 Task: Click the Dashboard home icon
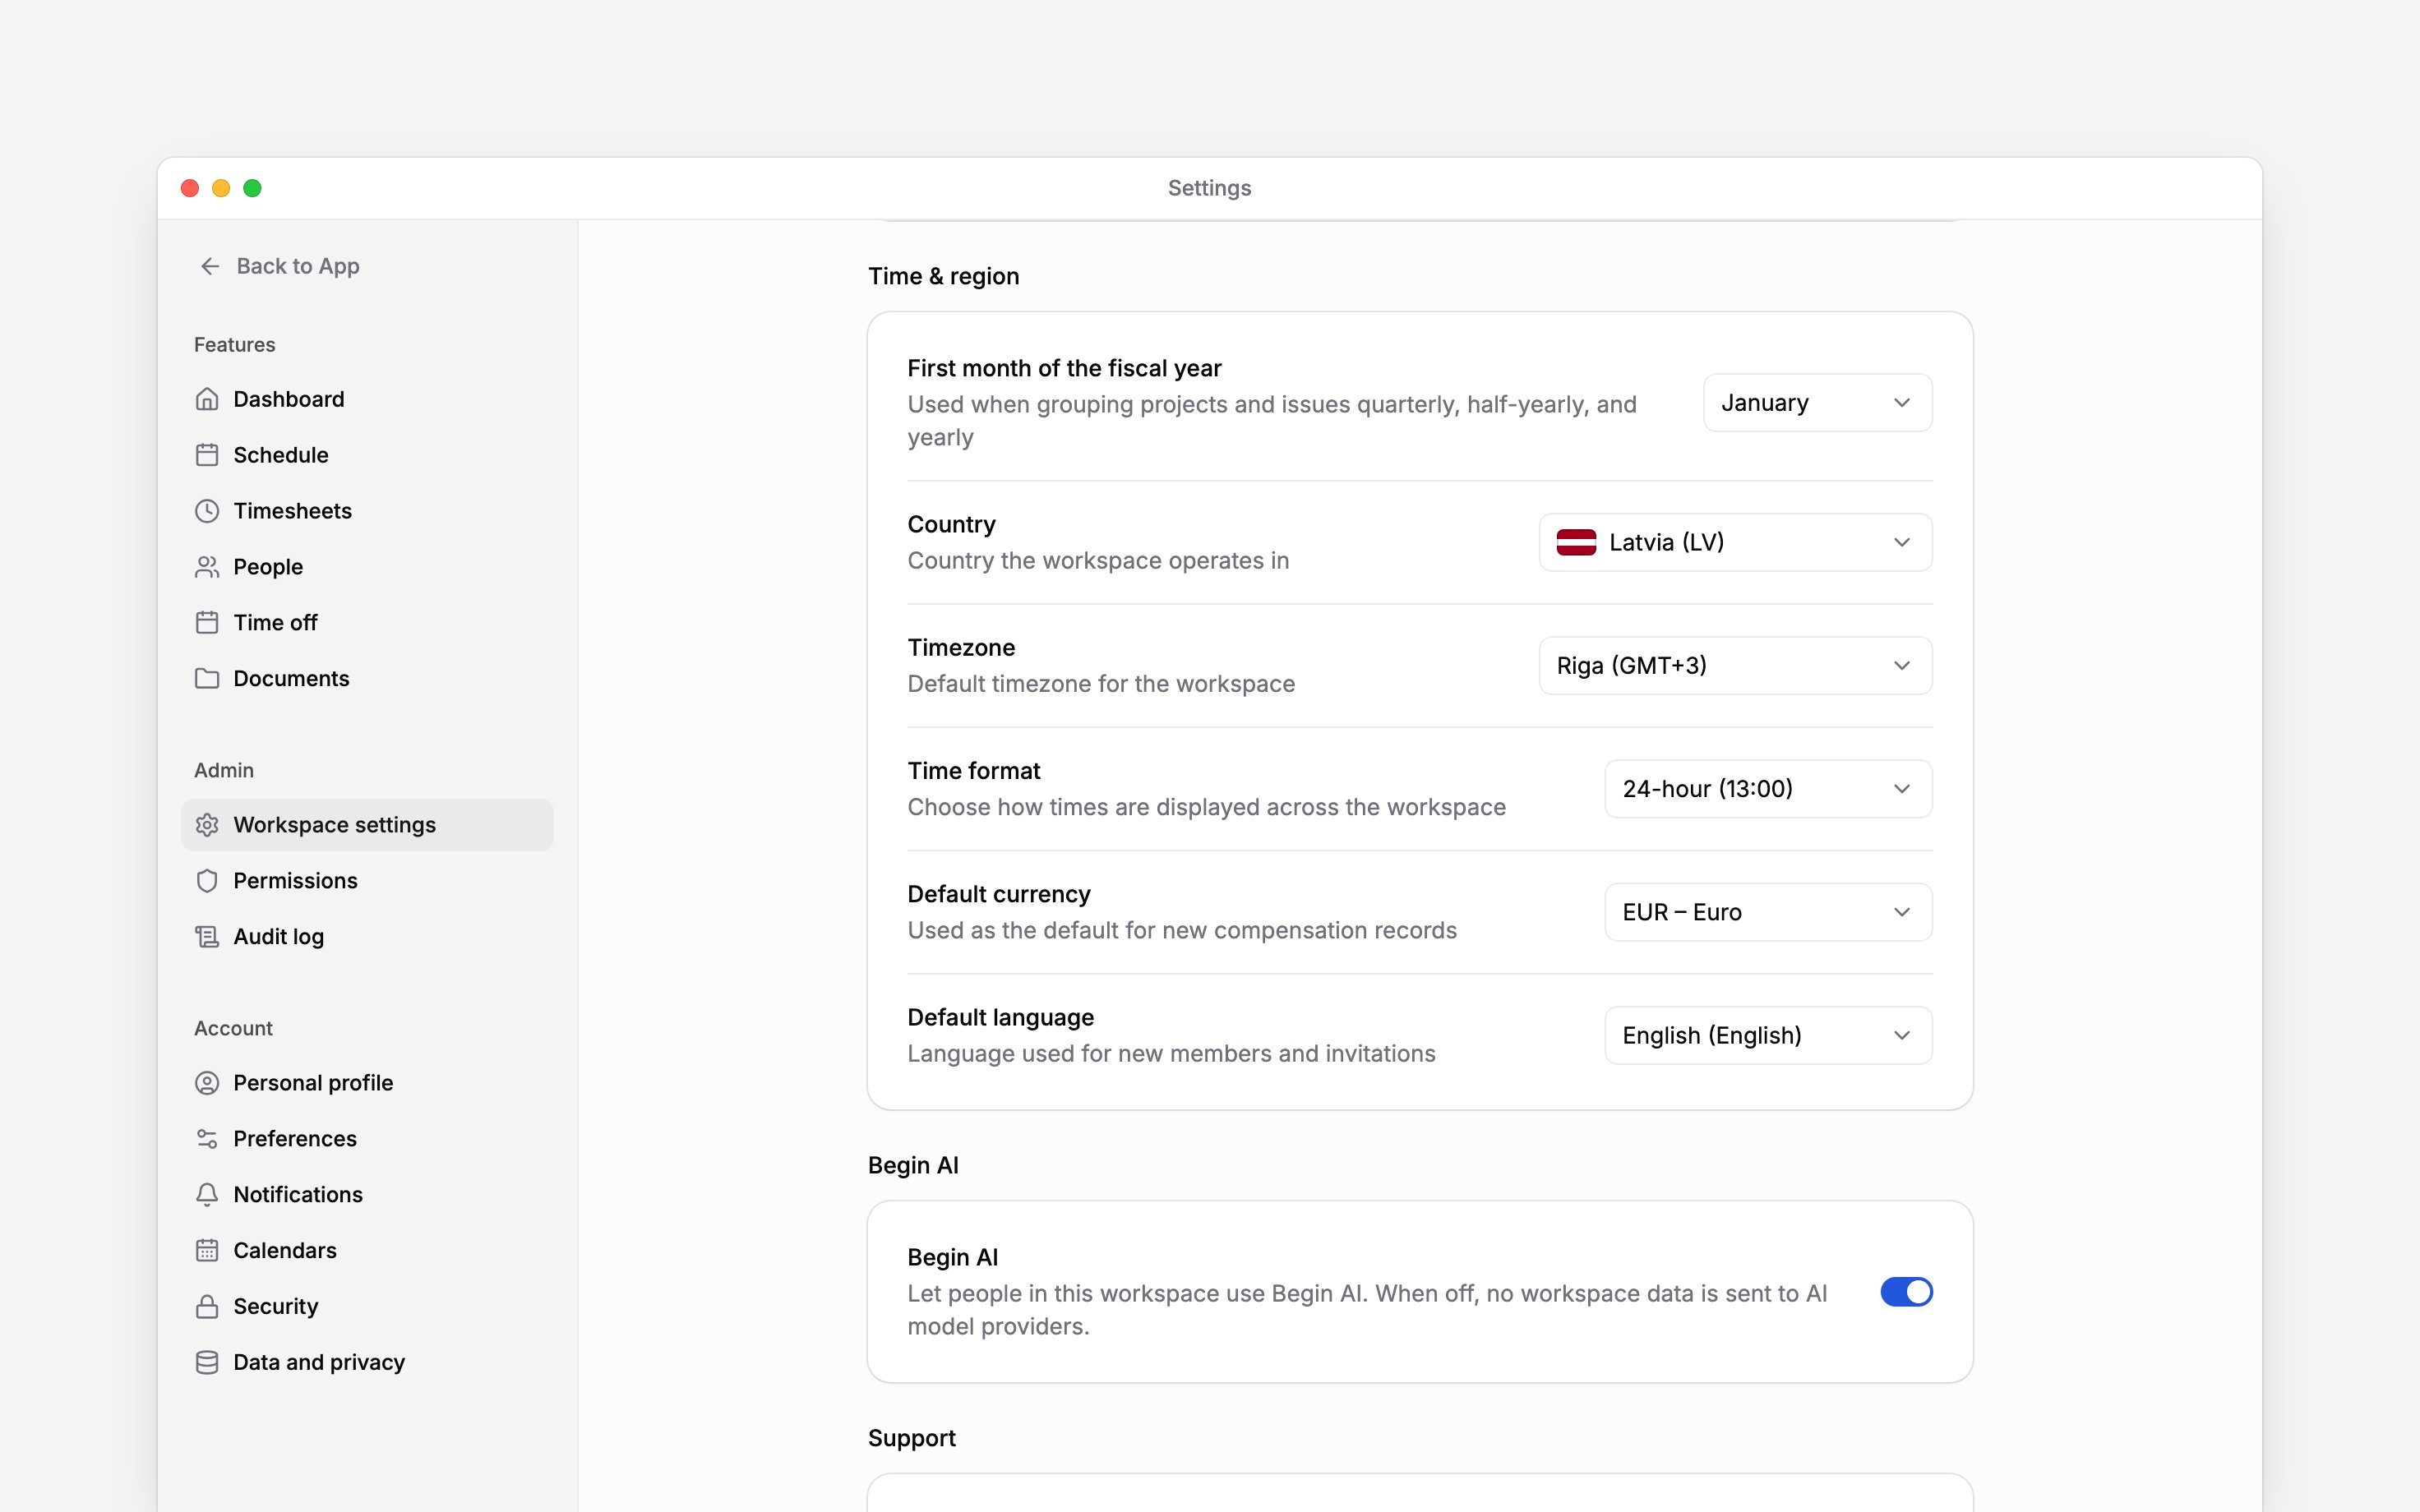207,399
